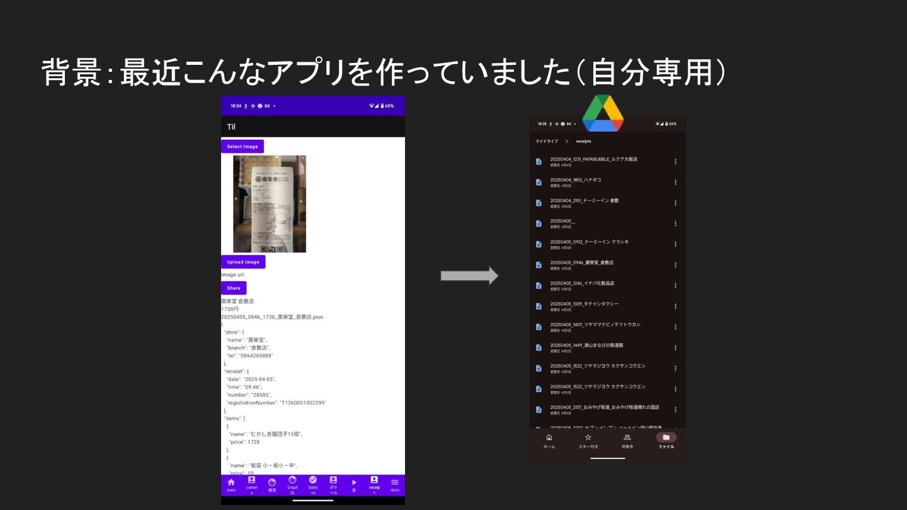Screen dimensions: 907x510
Task: Open more options for 20250405_1407_ツヤママナビノテツトウカン
Action: point(675,327)
